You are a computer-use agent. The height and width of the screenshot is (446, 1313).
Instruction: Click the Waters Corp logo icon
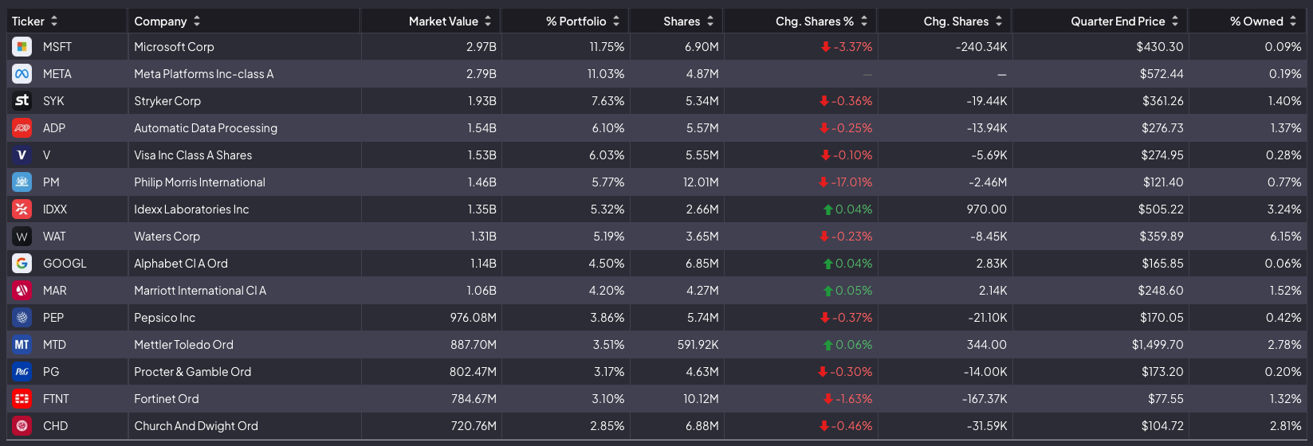[22, 237]
